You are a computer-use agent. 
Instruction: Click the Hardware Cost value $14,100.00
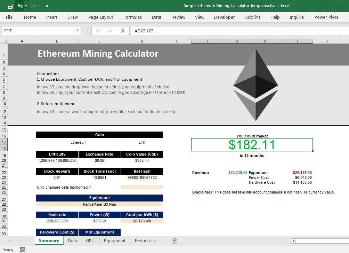(x=302, y=183)
